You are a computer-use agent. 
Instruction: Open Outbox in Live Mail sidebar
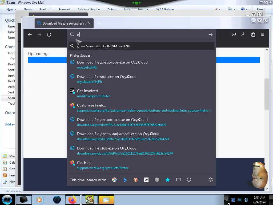(10, 113)
